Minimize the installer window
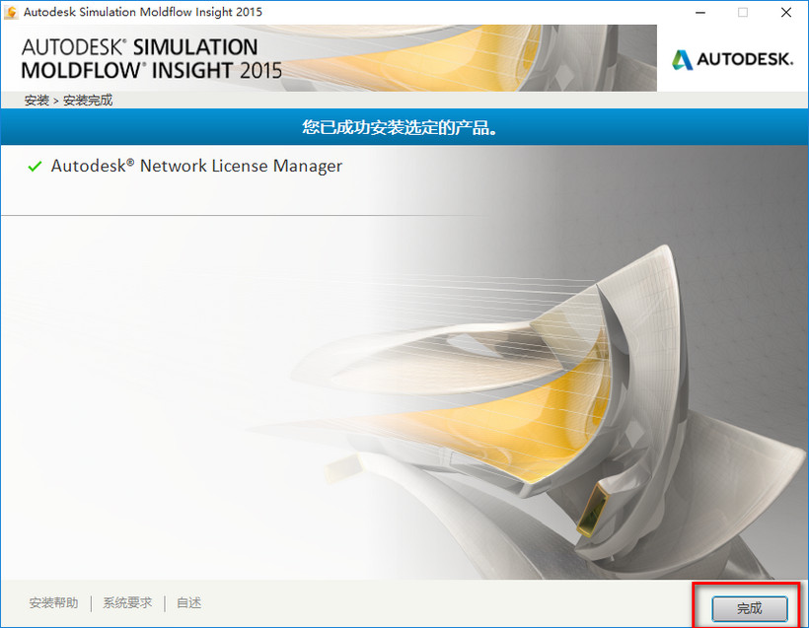 [699, 13]
